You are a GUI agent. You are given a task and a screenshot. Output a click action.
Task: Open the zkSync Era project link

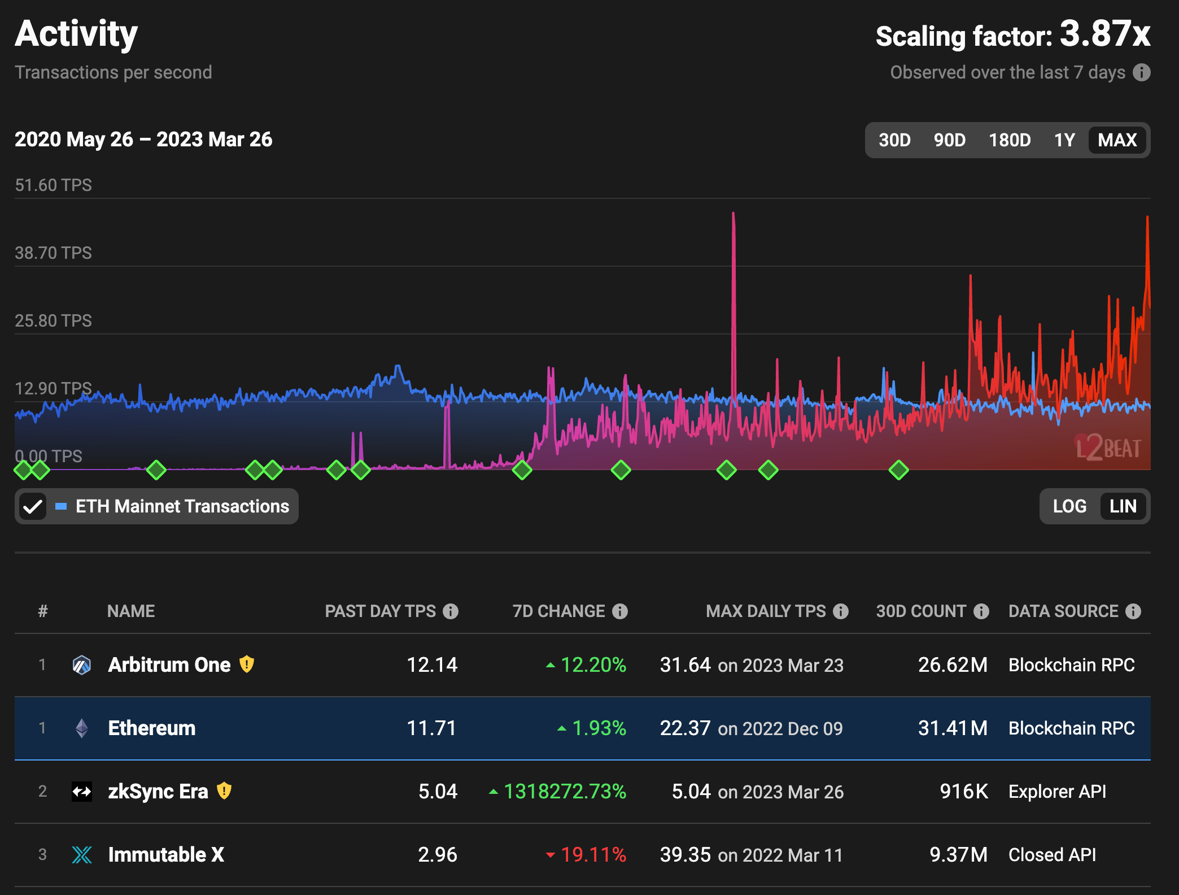[x=158, y=792]
